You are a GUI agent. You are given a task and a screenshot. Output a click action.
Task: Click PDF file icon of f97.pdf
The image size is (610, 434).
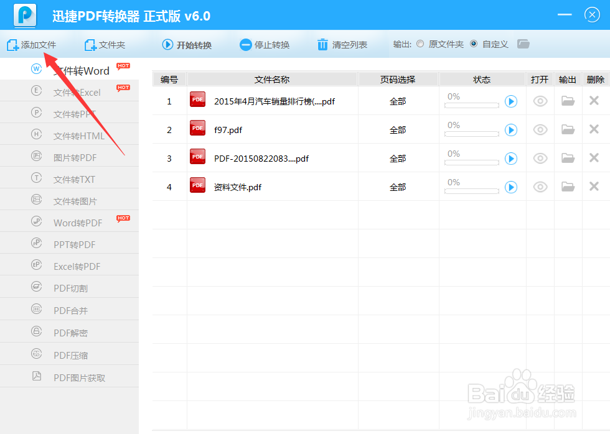pos(198,128)
